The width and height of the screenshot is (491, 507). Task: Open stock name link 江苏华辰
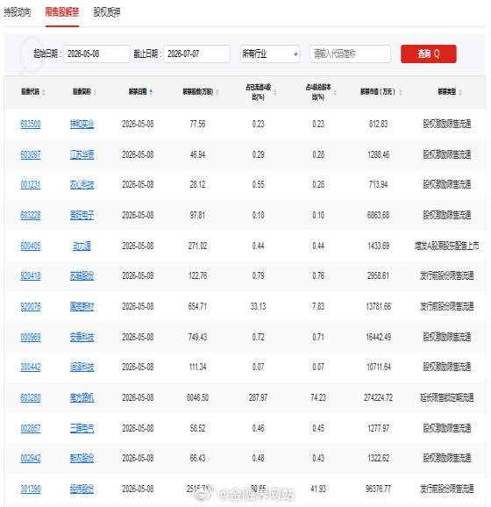[82, 155]
